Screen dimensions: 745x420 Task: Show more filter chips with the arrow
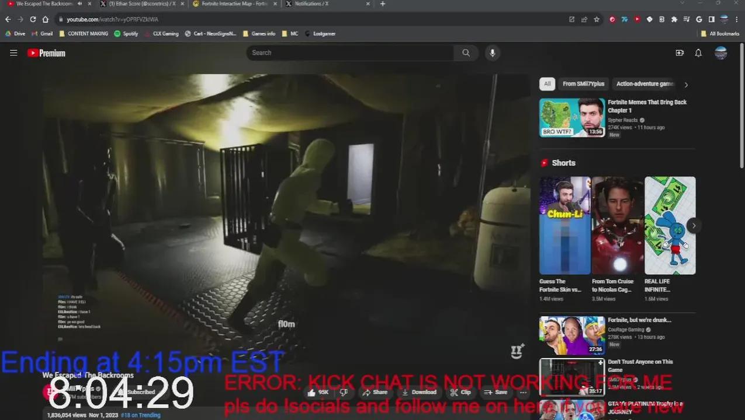click(686, 85)
